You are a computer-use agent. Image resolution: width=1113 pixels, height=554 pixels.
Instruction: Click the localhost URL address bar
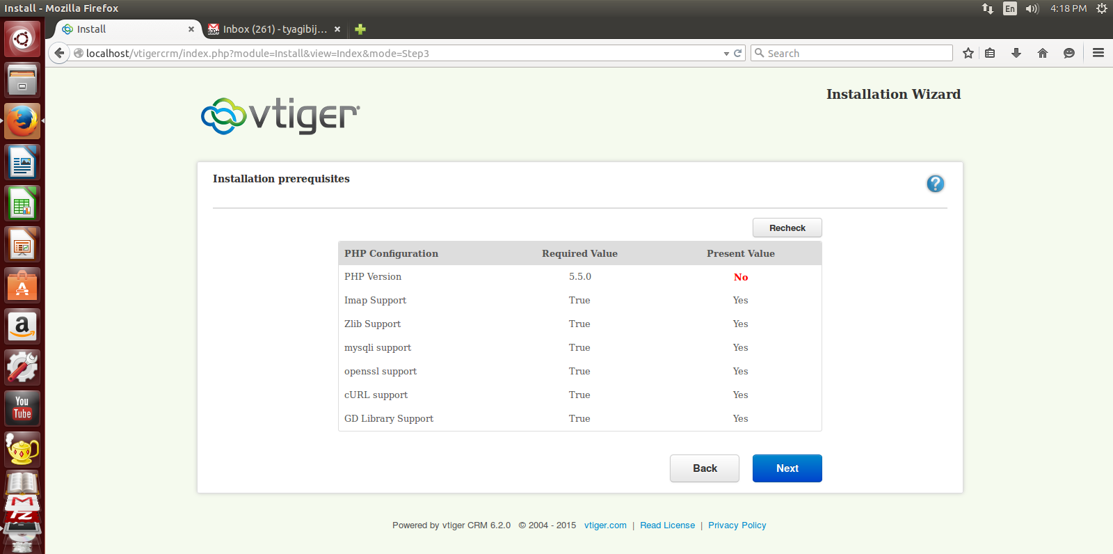pyautogui.click(x=397, y=54)
